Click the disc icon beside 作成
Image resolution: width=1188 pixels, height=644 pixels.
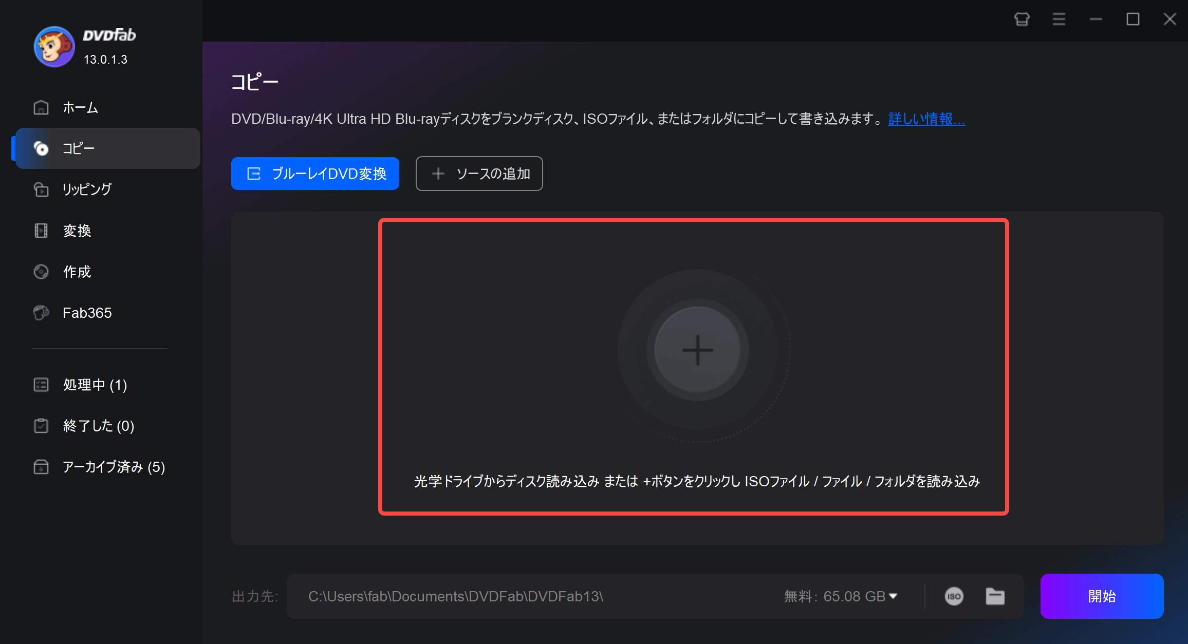[x=41, y=272]
